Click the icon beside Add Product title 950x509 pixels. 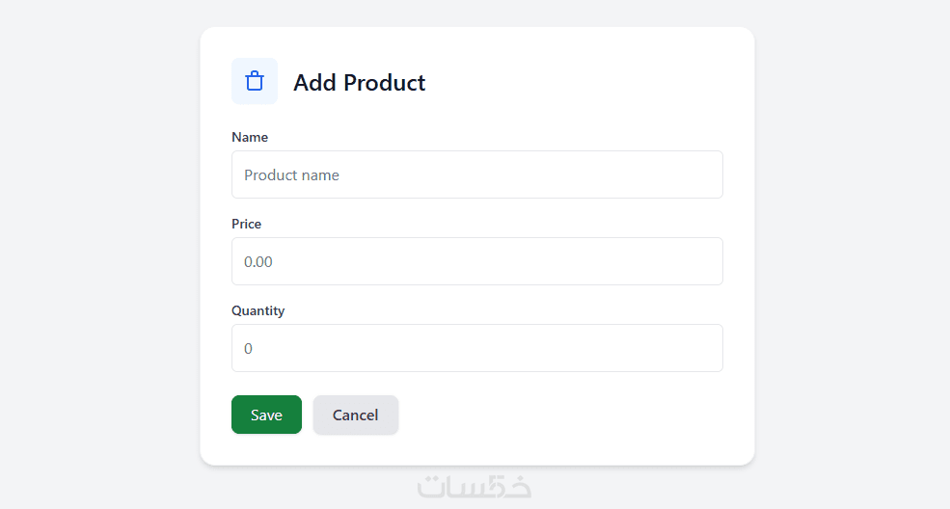click(255, 81)
